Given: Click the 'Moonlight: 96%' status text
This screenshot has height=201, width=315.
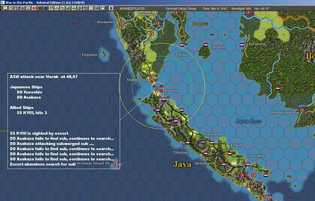Looking at the screenshot, I should pyautogui.click(x=242, y=9).
